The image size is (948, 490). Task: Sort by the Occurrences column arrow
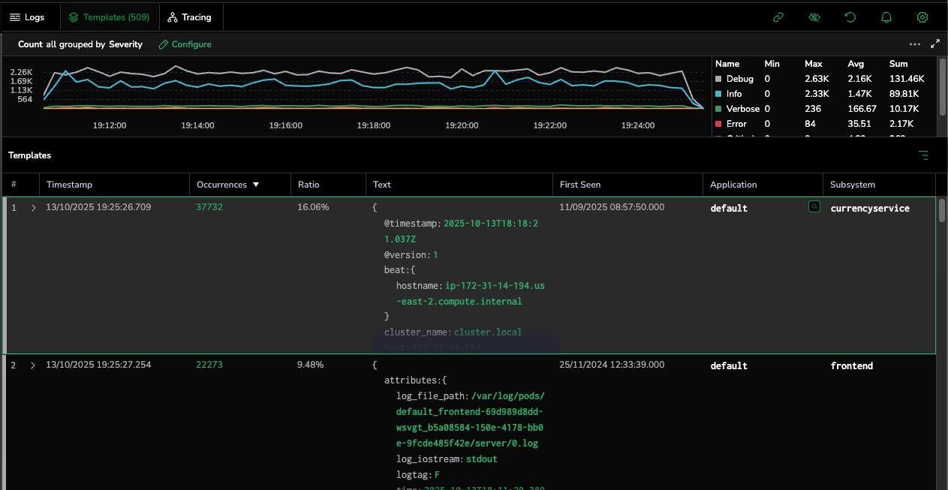click(256, 185)
